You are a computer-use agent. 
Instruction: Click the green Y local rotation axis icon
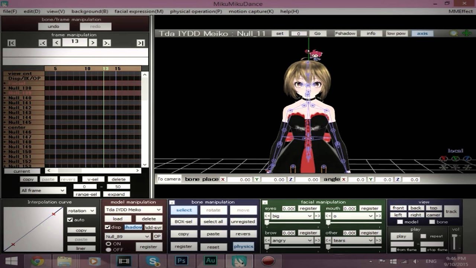click(455, 159)
